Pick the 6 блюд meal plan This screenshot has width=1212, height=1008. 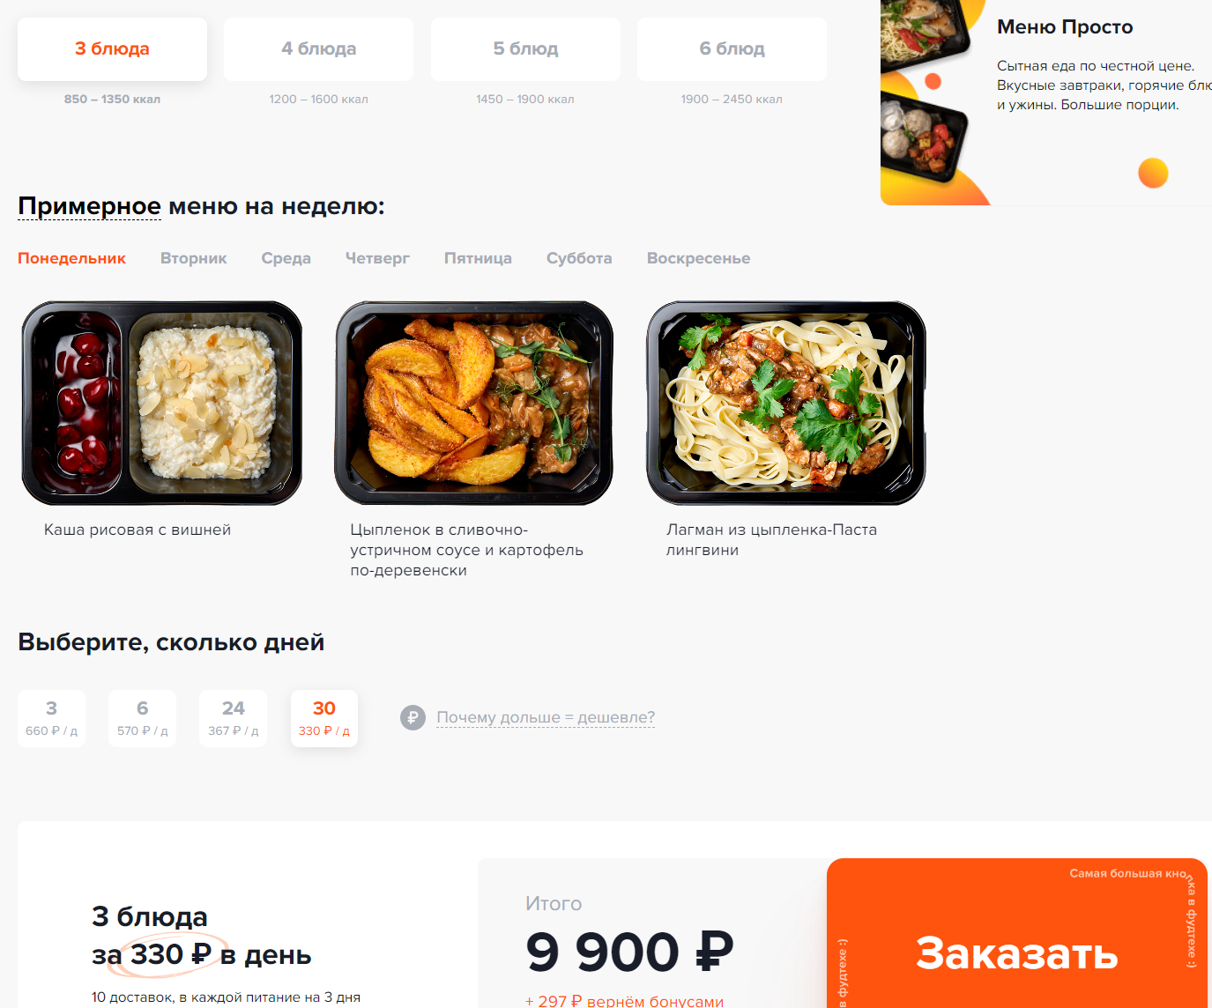(732, 49)
